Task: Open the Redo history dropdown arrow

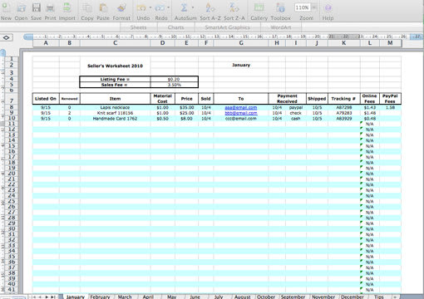Action: click(x=169, y=7)
